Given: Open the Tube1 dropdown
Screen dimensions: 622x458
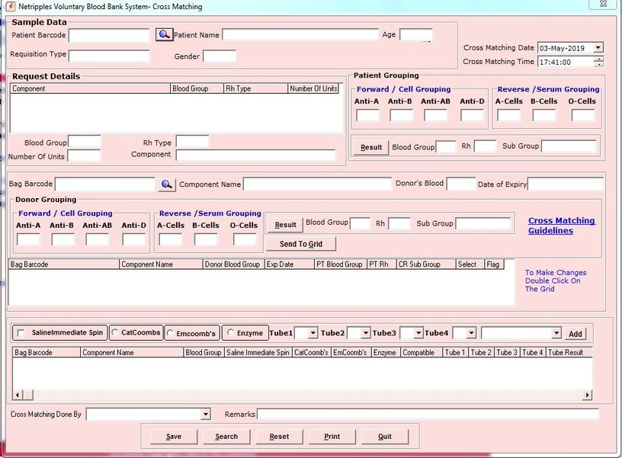Looking at the screenshot, I should pyautogui.click(x=313, y=333).
